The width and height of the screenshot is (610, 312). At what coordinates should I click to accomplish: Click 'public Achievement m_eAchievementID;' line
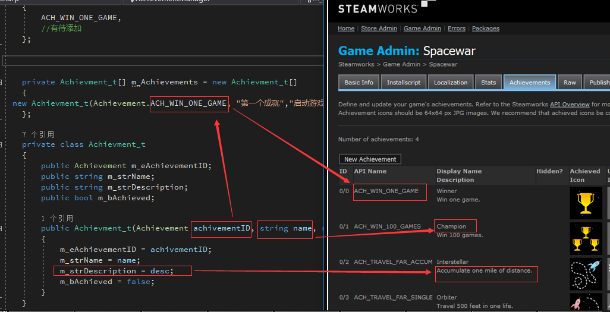[127, 166]
